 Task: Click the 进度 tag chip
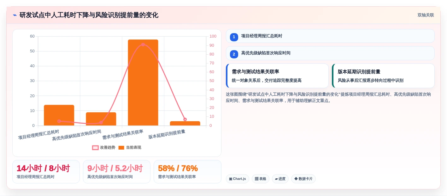pyautogui.click(x=280, y=179)
